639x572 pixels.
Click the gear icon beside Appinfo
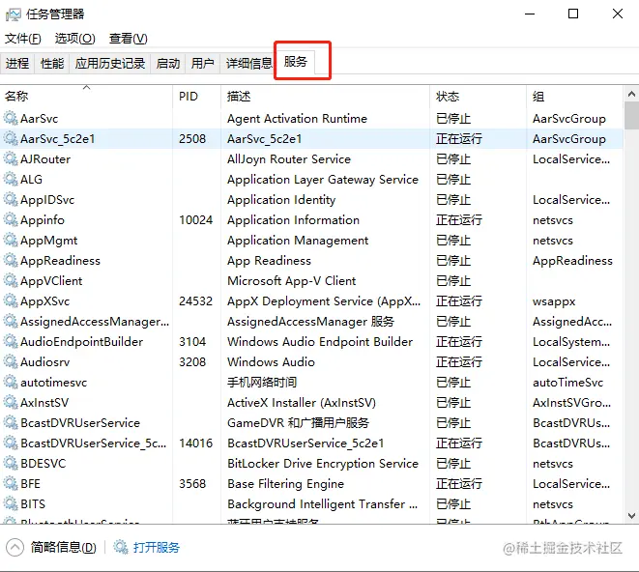click(x=11, y=220)
